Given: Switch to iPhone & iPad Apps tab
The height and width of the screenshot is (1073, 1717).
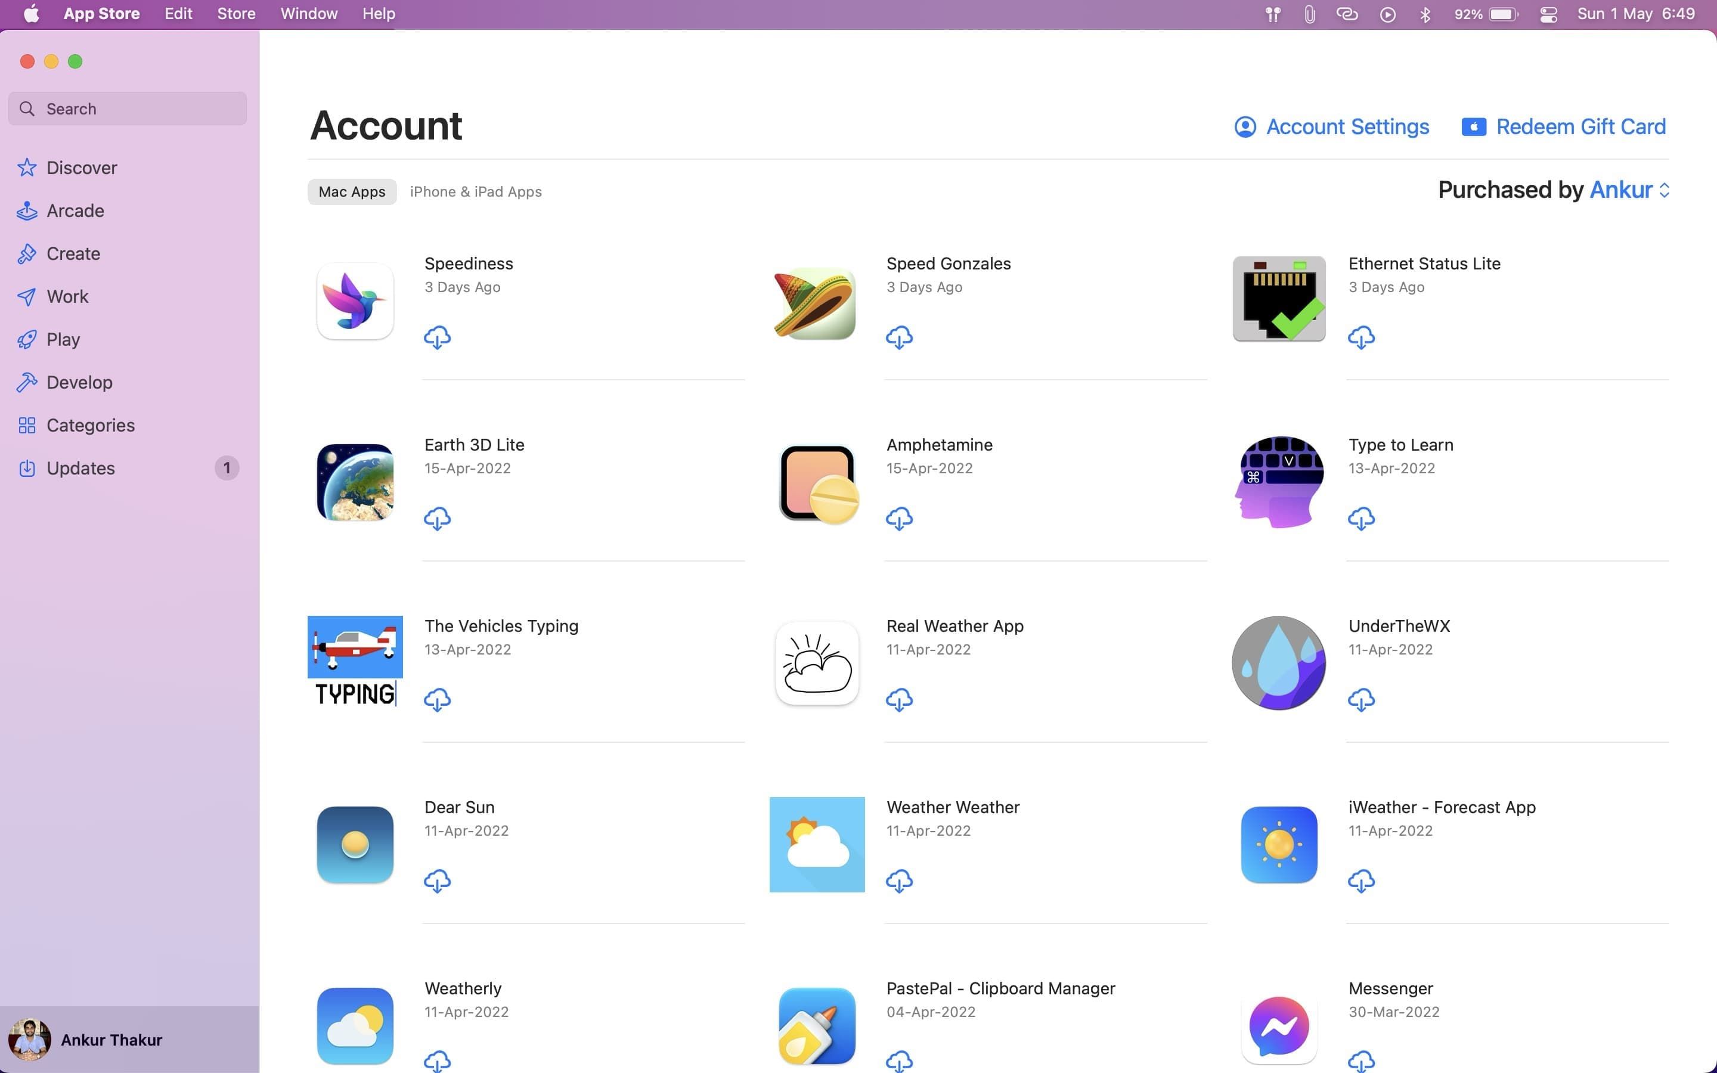Looking at the screenshot, I should pos(476,190).
